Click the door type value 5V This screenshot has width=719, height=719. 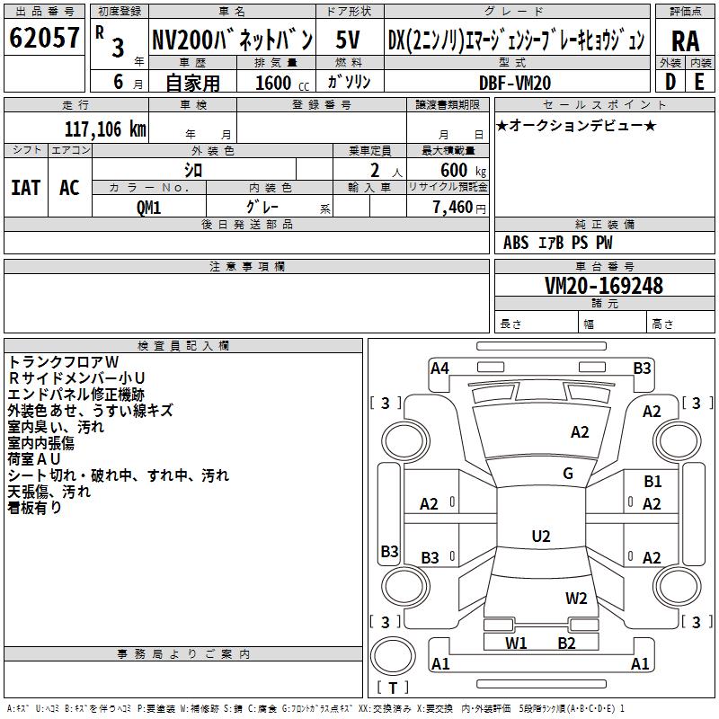pos(348,40)
